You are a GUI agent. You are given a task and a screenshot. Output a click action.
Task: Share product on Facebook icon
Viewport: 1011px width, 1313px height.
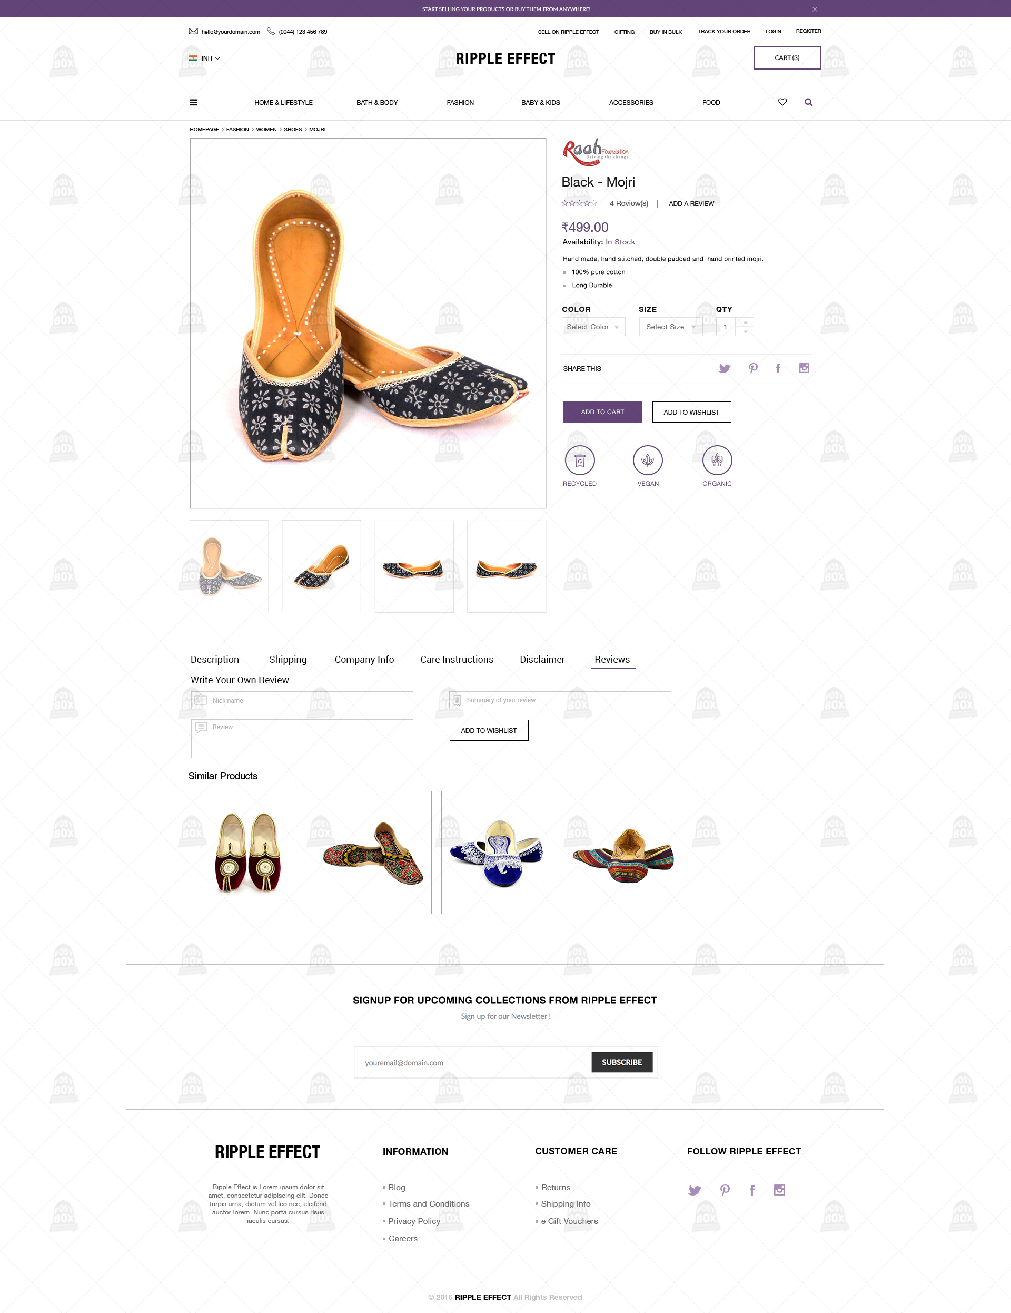click(x=778, y=368)
